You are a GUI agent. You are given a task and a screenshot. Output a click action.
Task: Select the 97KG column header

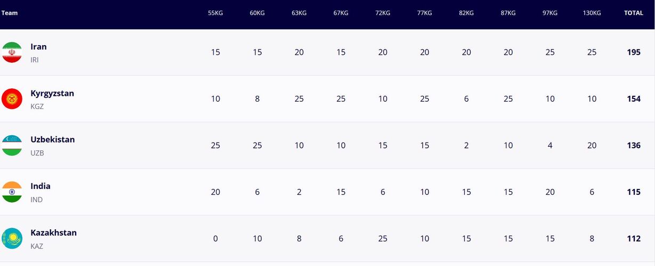coord(550,13)
